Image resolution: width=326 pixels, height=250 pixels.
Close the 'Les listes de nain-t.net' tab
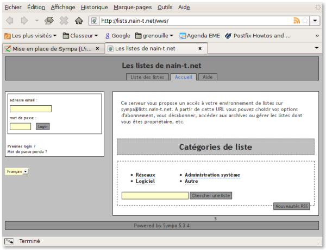[x=200, y=48]
